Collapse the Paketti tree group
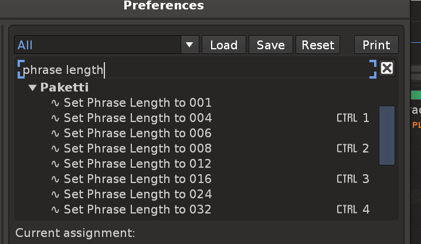This screenshot has width=421, height=244. click(32, 88)
